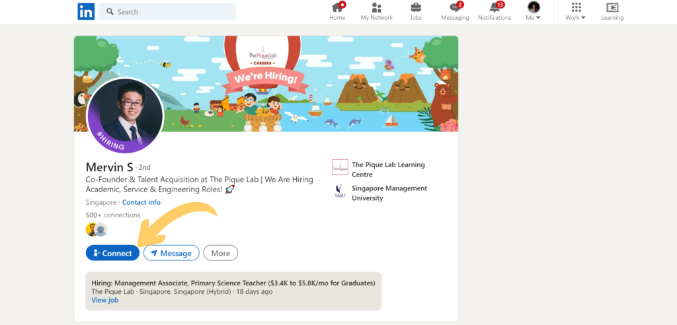
Task: Click View job link
Action: pos(104,300)
